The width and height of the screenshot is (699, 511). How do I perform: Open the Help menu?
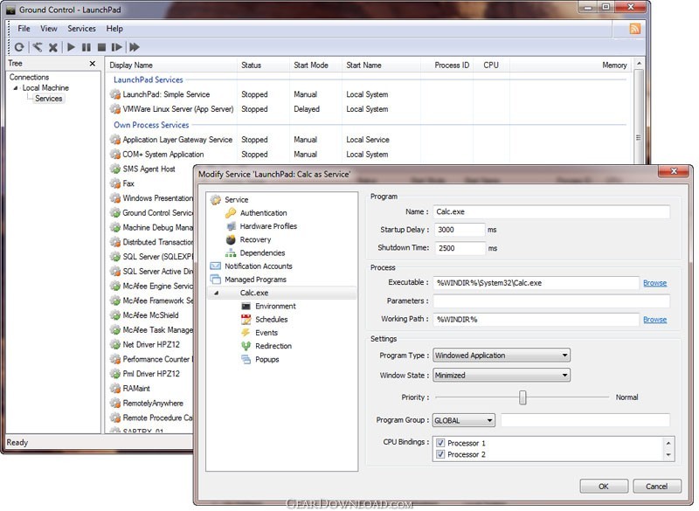[114, 29]
